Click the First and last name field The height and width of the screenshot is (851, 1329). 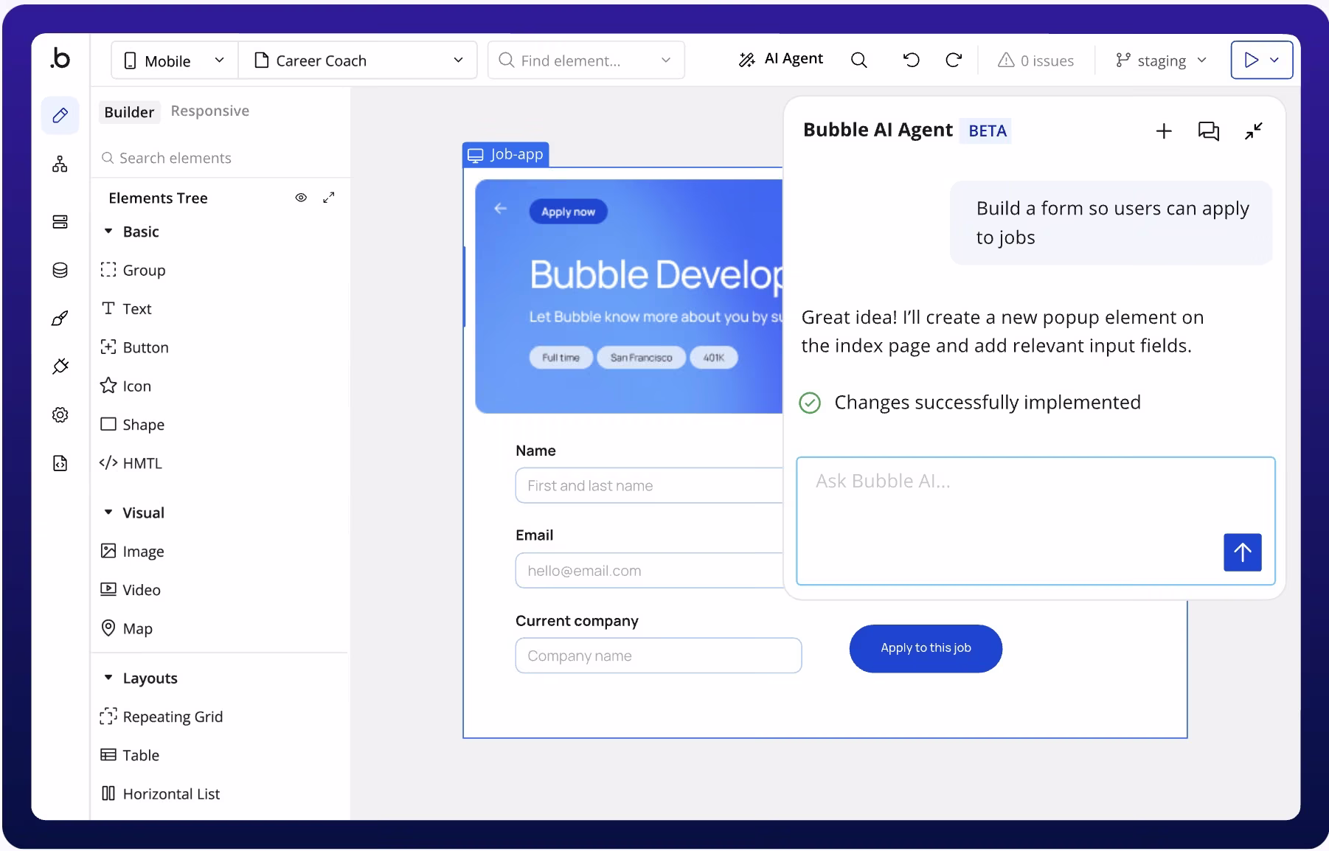point(649,485)
